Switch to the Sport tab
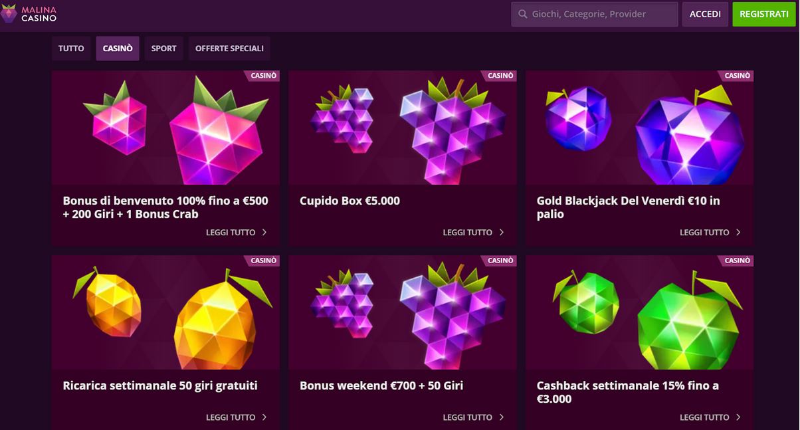The width and height of the screenshot is (800, 430). pyautogui.click(x=163, y=49)
